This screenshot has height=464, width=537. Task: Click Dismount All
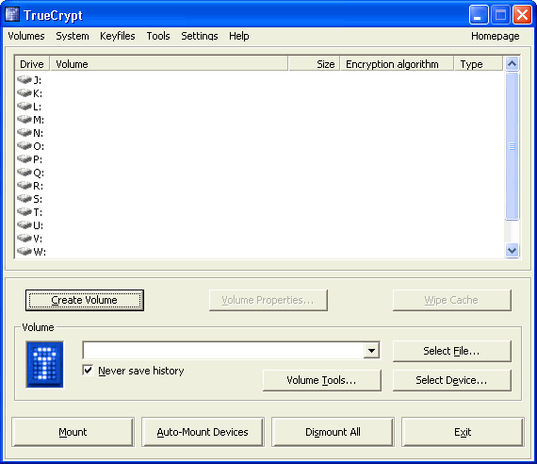coord(333,432)
